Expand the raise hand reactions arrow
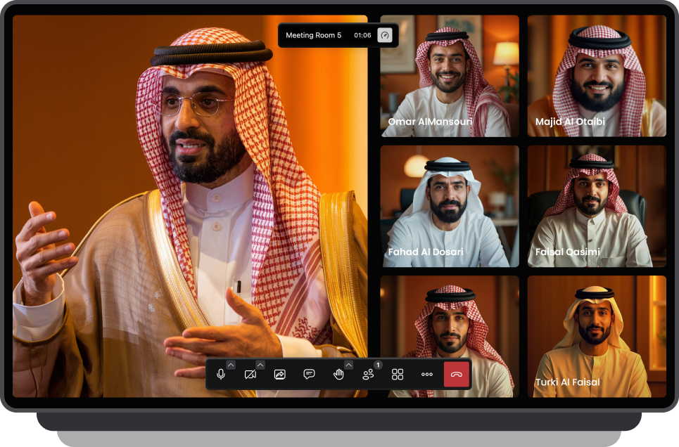The width and height of the screenshot is (679, 447). coord(348,365)
